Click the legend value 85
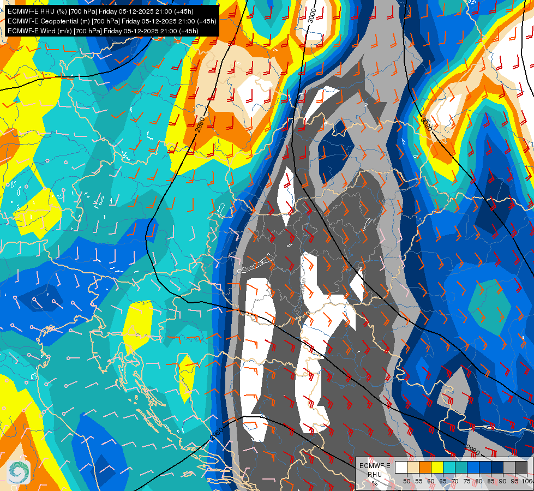This screenshot has height=491, width=534. pyautogui.click(x=491, y=481)
